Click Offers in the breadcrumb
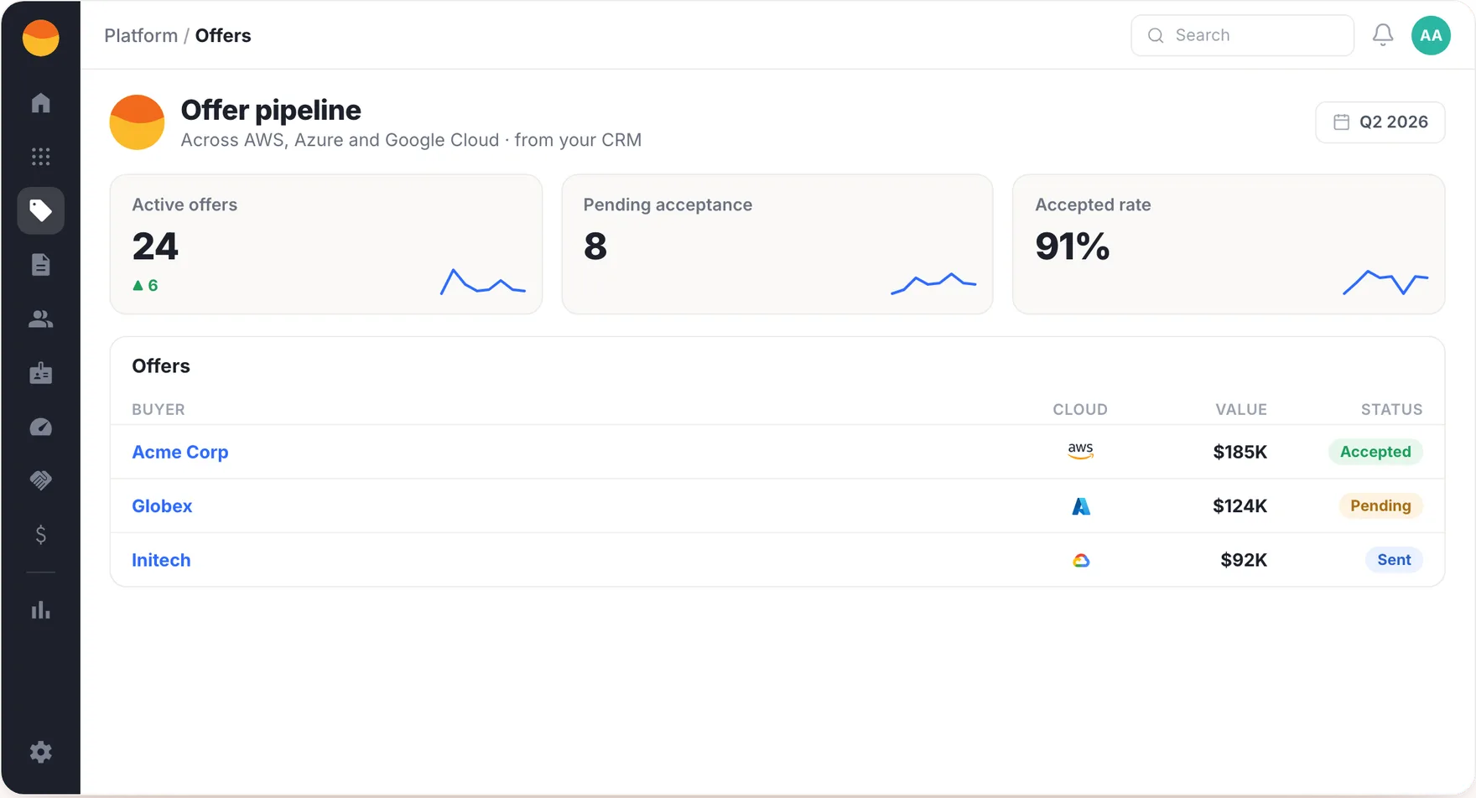Screen dimensions: 1476x798 click(223, 35)
